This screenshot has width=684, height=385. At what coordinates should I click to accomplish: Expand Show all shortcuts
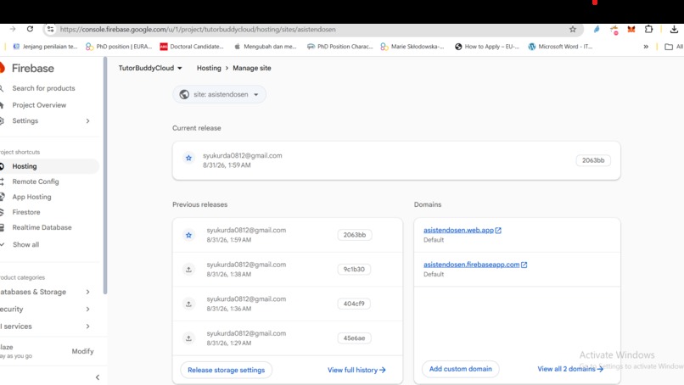(x=25, y=244)
